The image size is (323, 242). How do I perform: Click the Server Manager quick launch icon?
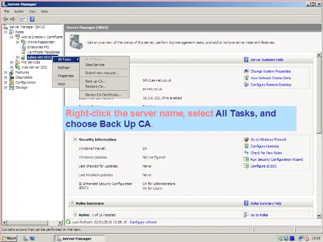[25, 238]
